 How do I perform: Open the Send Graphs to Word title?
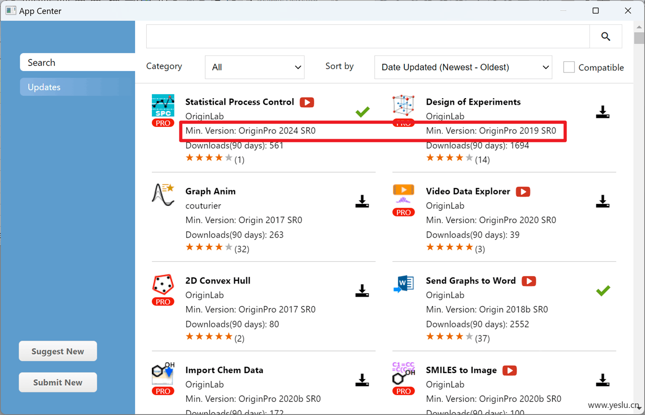tap(471, 281)
